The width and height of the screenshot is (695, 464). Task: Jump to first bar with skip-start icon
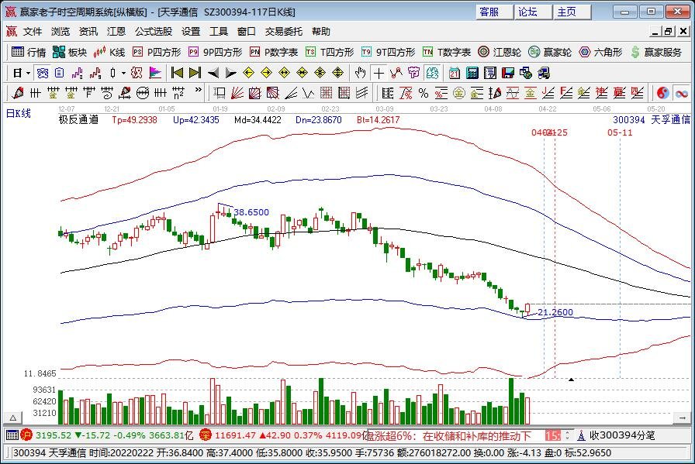[177, 73]
